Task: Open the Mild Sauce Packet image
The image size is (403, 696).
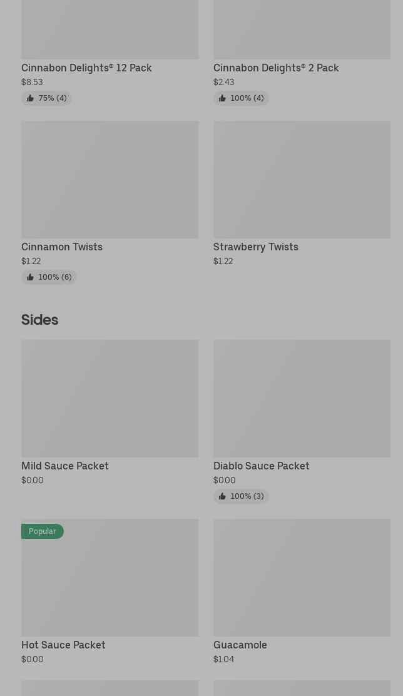Action: (x=110, y=399)
